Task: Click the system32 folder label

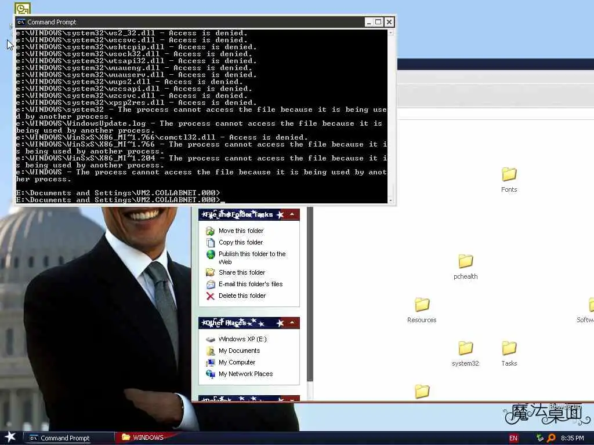Action: coord(465,363)
